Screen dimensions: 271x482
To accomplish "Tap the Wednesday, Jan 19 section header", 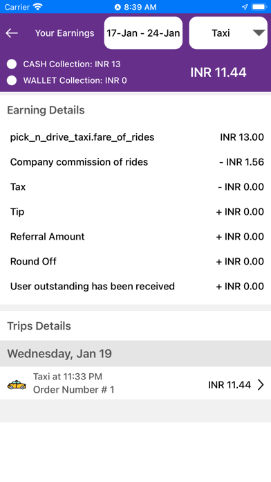I will 135,353.
